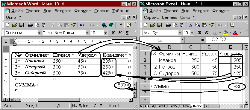Print the Excel sheet
Viewport: 250px width, 110px height.
168,25
